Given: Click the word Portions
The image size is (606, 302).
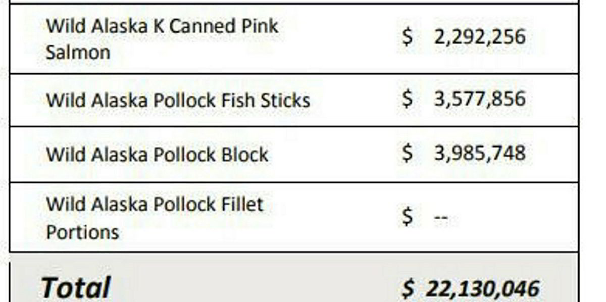Looking at the screenshot, I should [x=82, y=232].
